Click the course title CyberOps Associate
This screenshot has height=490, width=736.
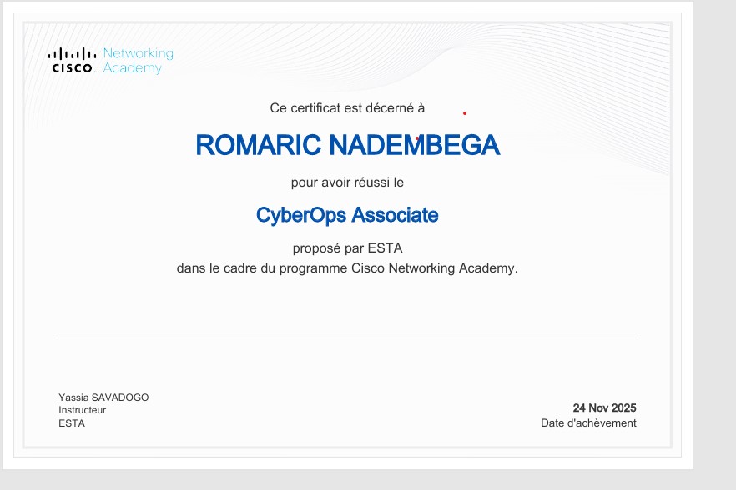(x=347, y=215)
